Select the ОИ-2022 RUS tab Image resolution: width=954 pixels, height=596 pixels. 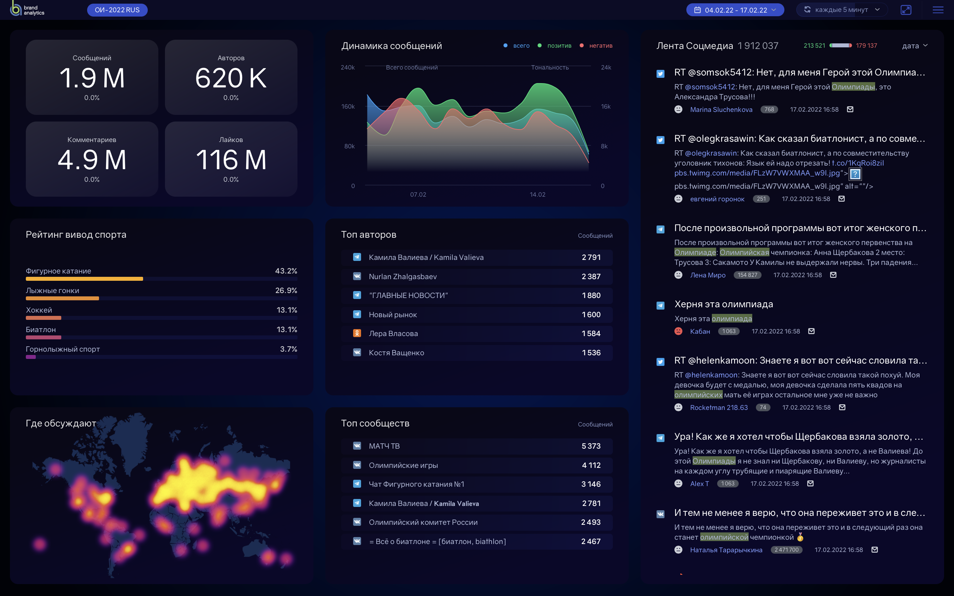(117, 10)
